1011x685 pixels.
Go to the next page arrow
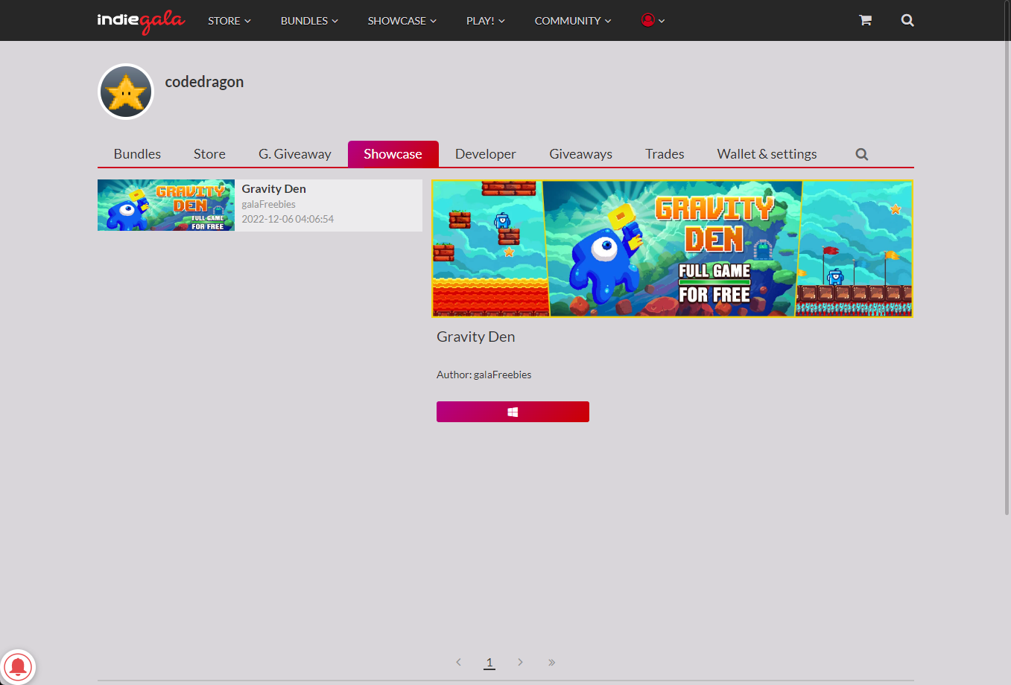(520, 662)
